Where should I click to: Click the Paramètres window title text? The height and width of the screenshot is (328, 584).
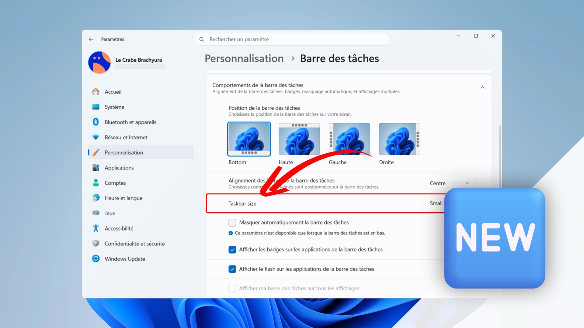point(113,39)
